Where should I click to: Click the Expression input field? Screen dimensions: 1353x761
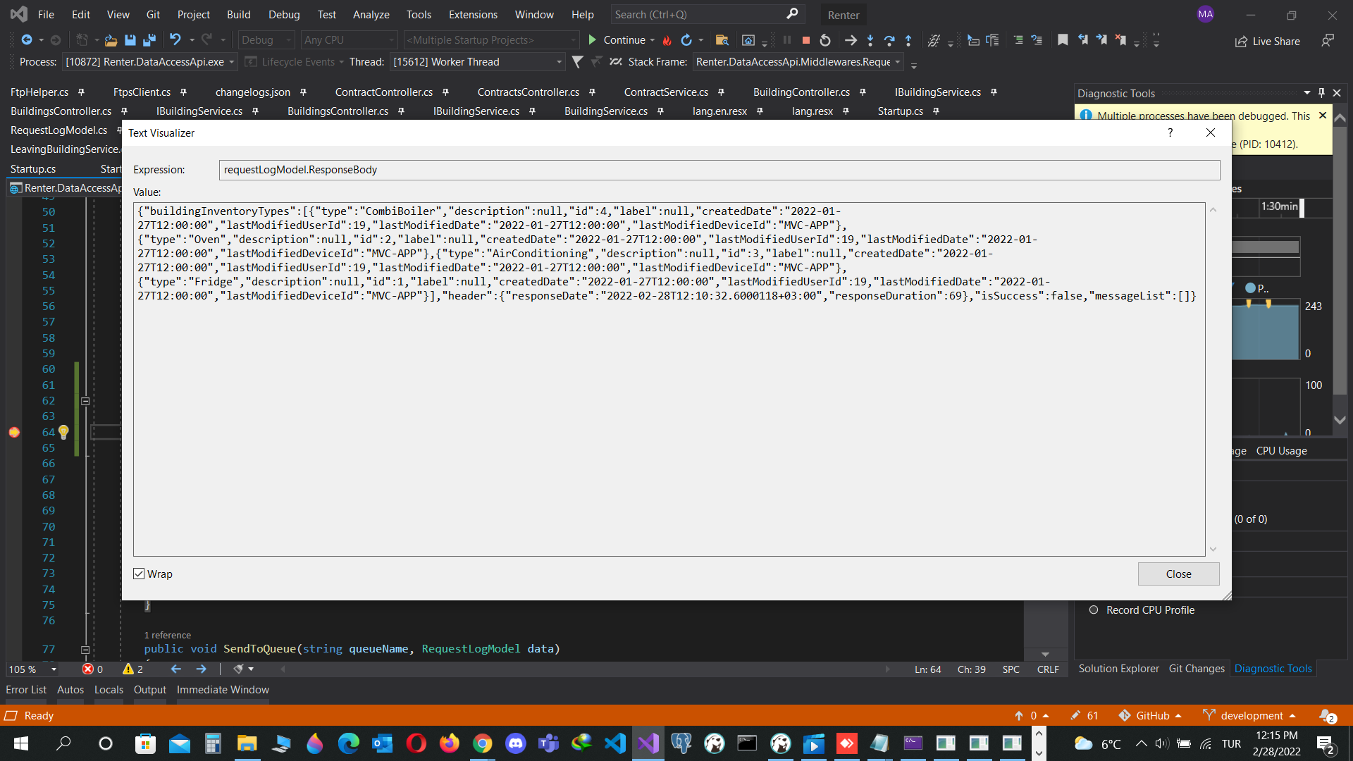[719, 169]
